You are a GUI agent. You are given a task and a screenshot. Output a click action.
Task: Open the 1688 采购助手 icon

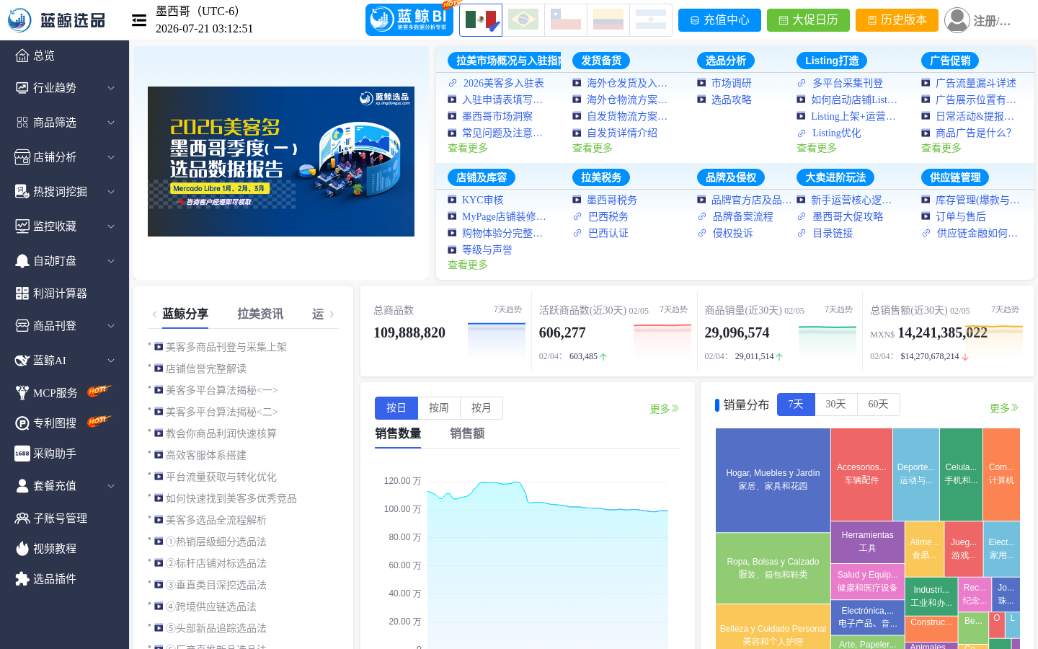[x=22, y=454]
